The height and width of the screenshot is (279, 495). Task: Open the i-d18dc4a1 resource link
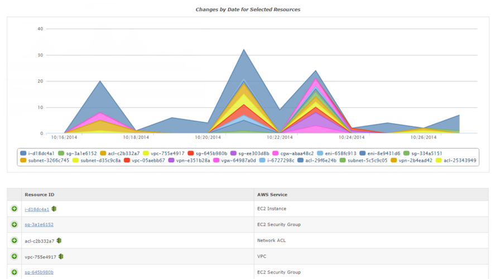37,209
